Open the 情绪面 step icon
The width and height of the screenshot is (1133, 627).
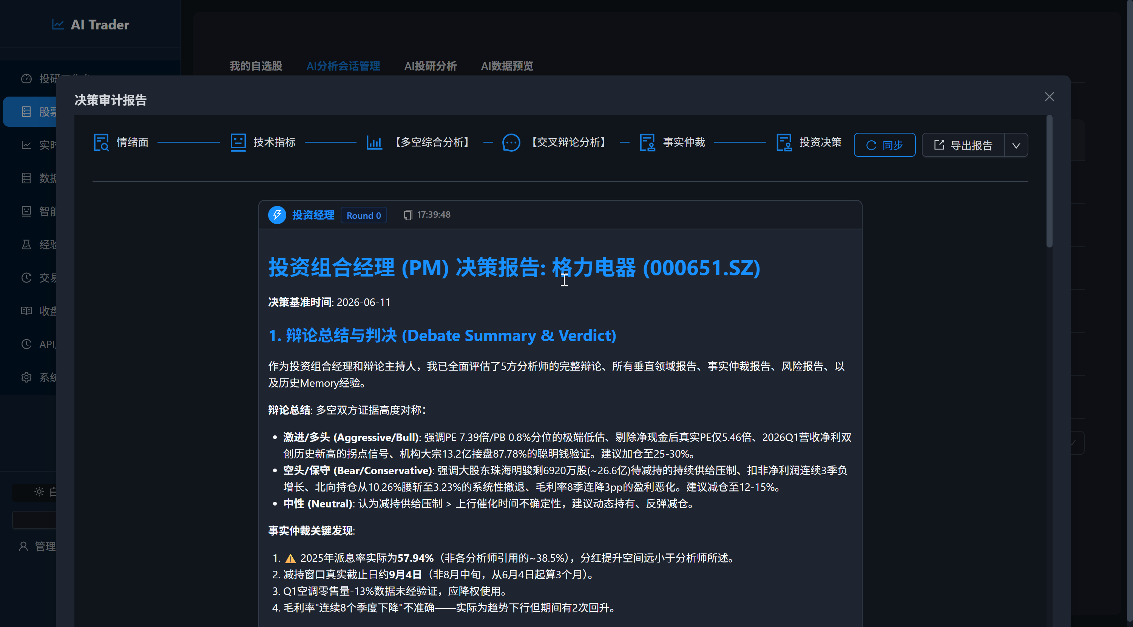(x=101, y=142)
